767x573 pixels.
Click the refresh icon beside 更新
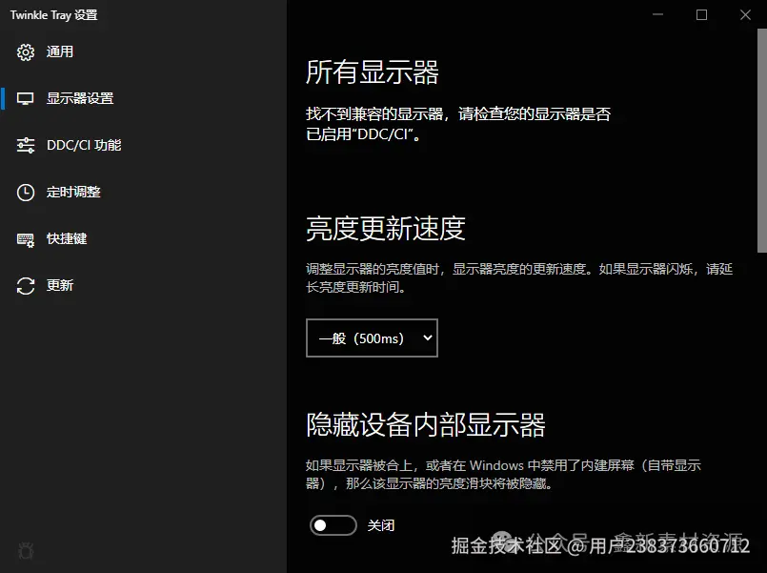26,286
